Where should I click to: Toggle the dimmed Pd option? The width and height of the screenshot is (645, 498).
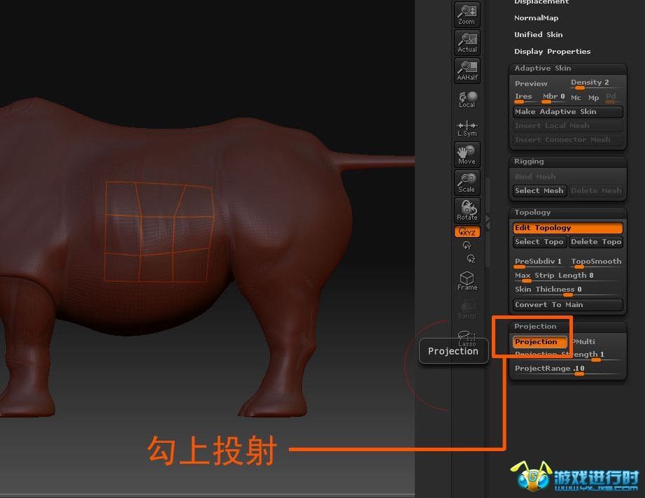(x=611, y=97)
